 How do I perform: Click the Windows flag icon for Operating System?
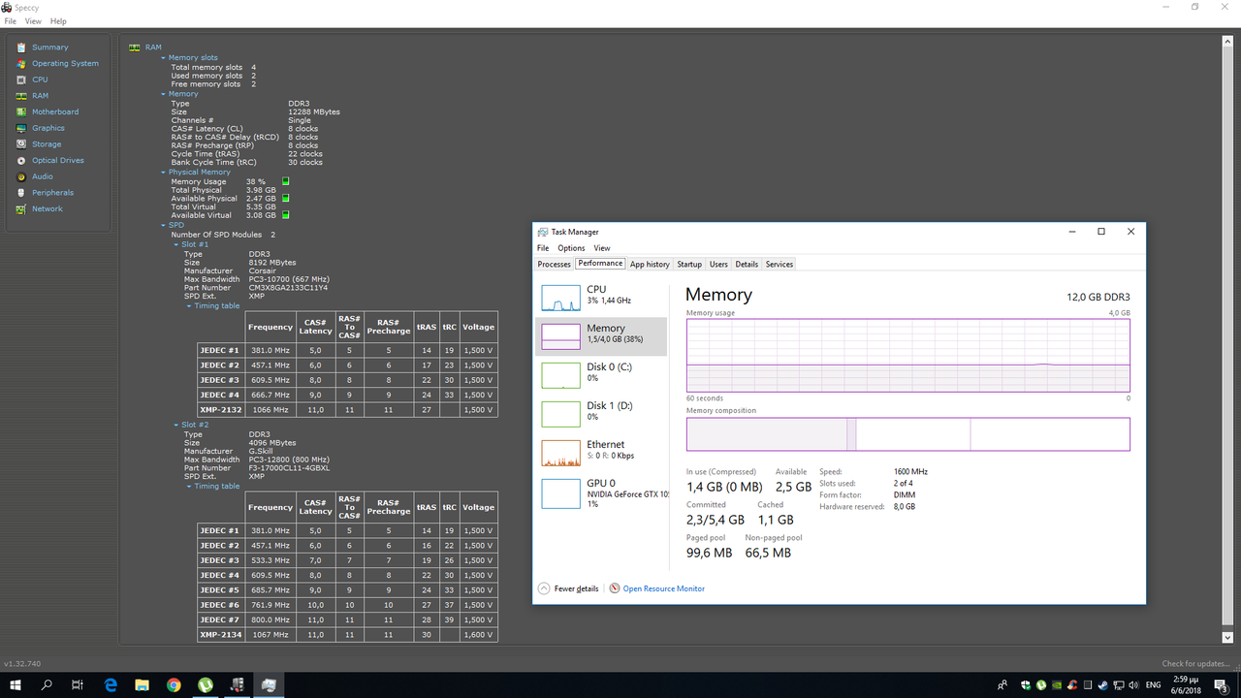(21, 64)
